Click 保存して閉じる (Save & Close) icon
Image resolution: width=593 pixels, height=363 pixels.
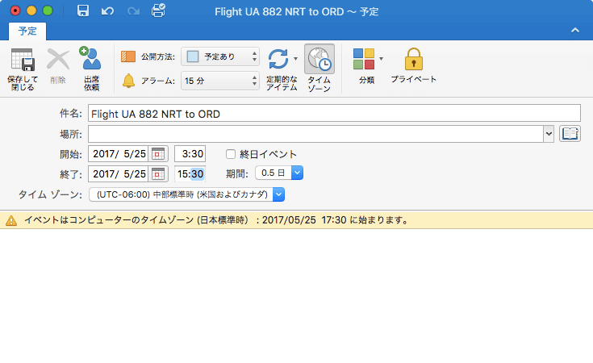tap(23, 60)
